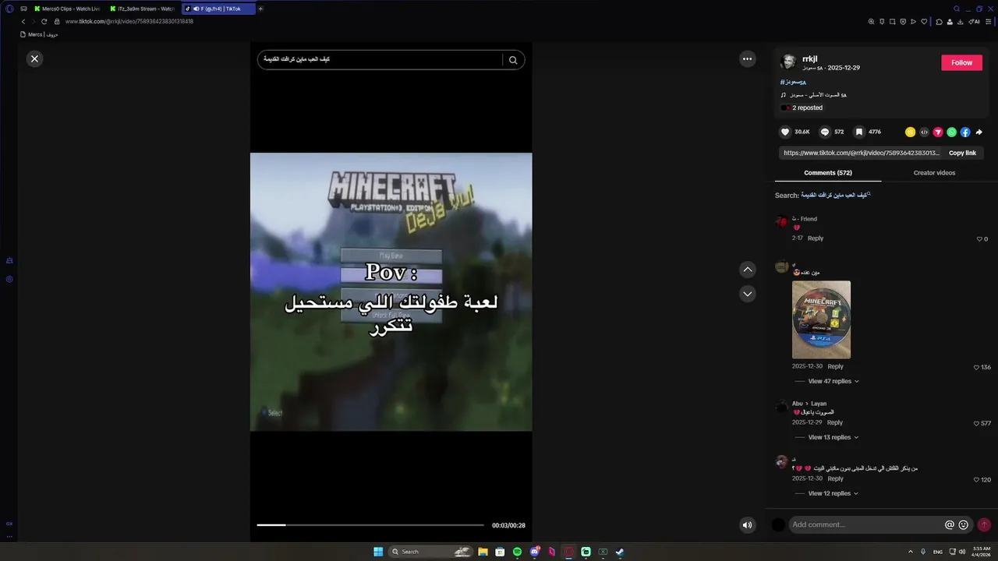The width and height of the screenshot is (998, 561).
Task: Switch to the Creator videos tab
Action: [934, 172]
